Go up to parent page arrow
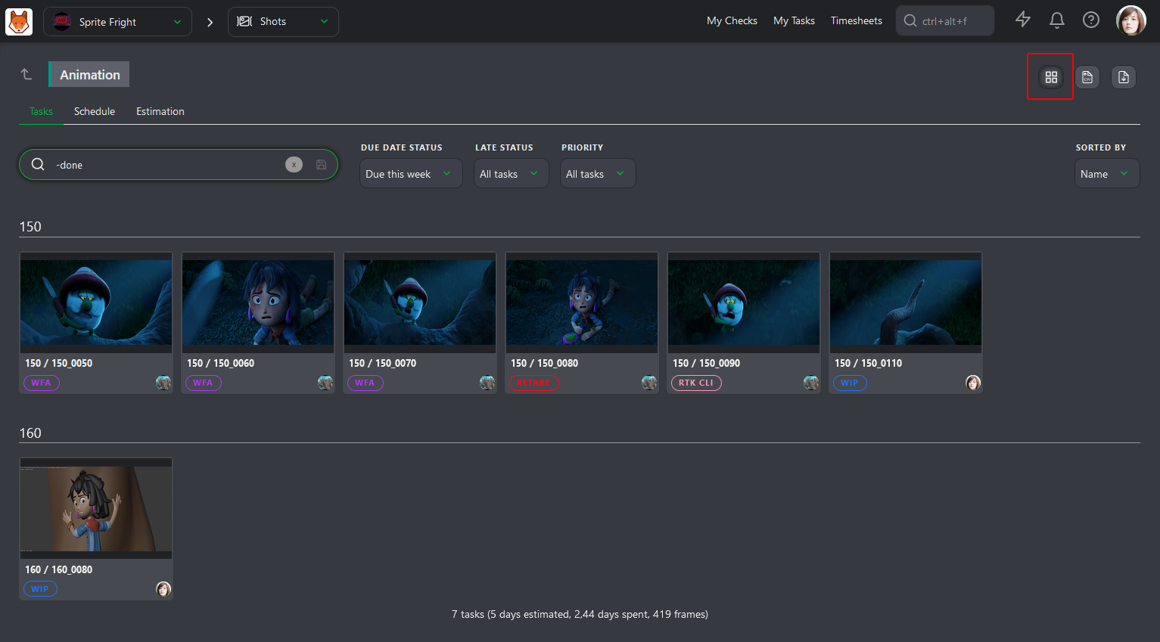 coord(26,74)
